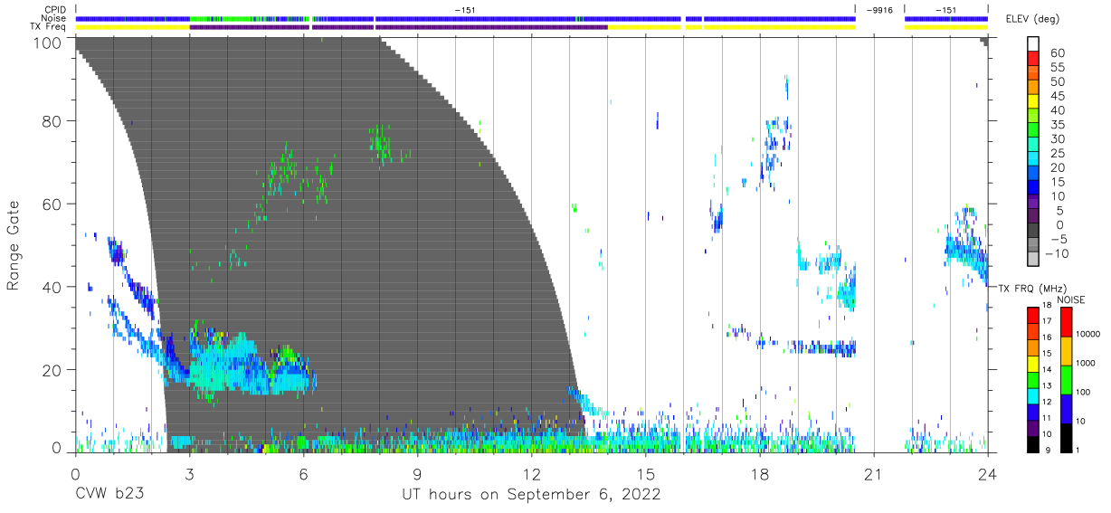Select the yellow ELEV segment between 45 and 40
Viewport: 1111px width, 513px height.
click(x=1033, y=102)
